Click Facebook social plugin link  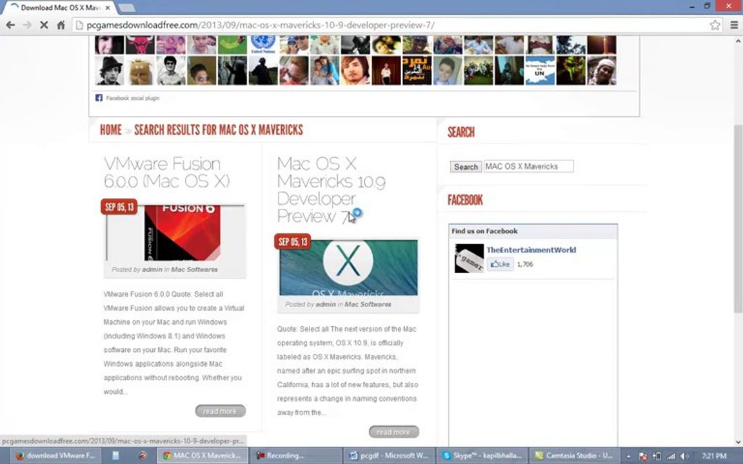[133, 98]
